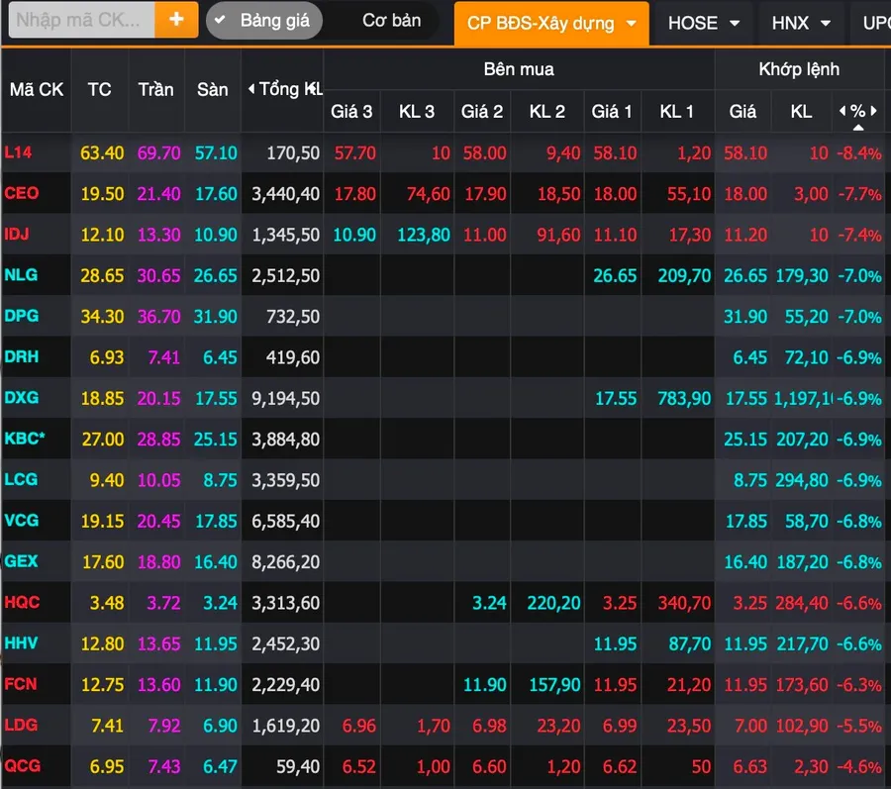
Task: Click the 'Bên mua' group header
Action: point(518,68)
